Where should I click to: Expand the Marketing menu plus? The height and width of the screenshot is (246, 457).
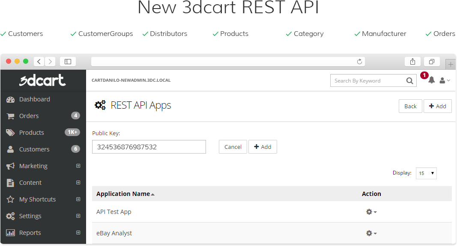[x=78, y=166]
